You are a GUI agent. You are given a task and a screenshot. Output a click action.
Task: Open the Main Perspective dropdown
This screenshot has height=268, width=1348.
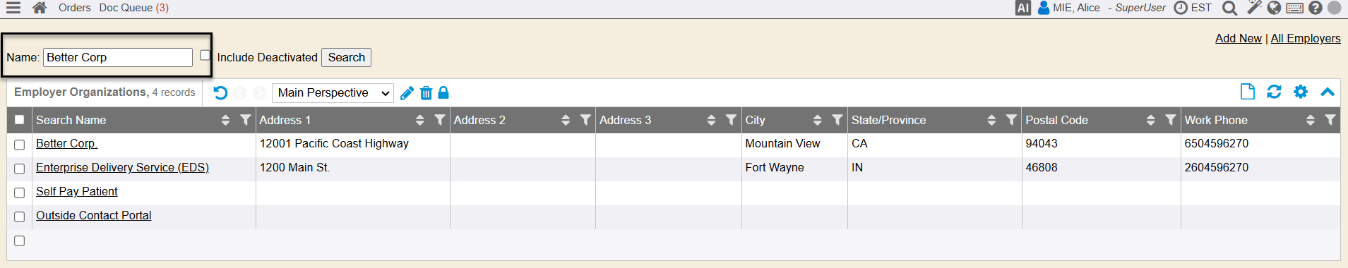333,93
